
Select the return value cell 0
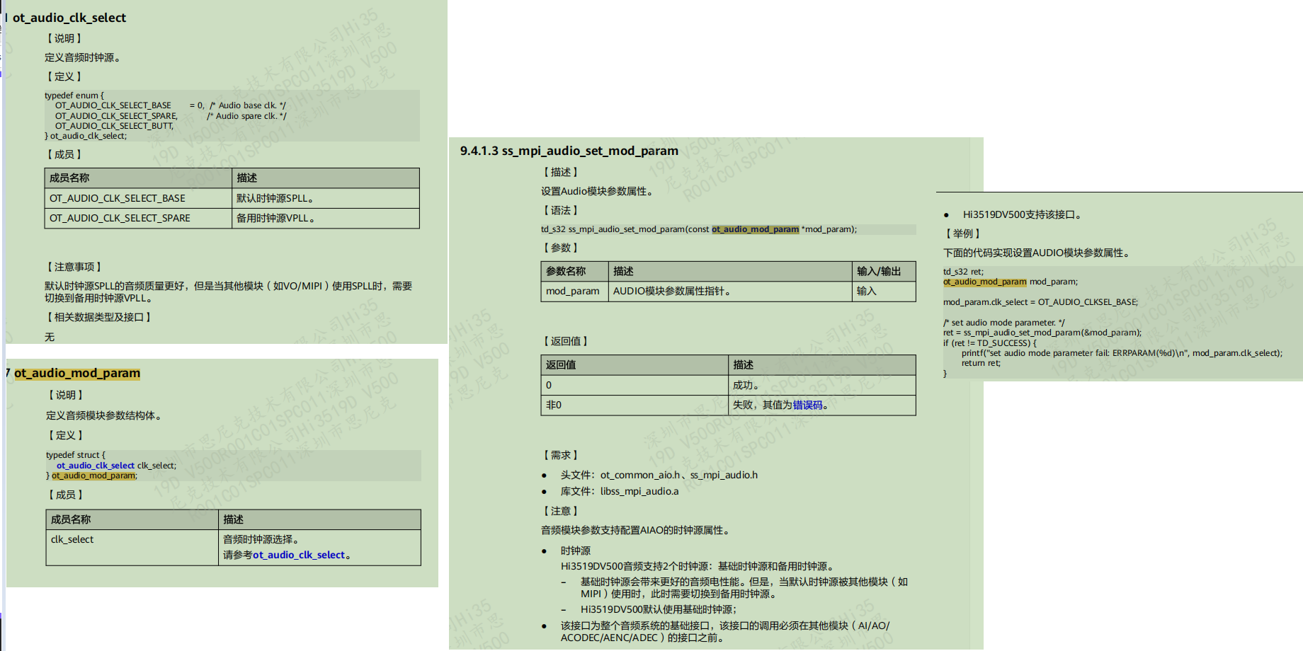635,385
